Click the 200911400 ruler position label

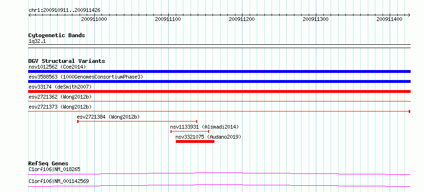390,20
